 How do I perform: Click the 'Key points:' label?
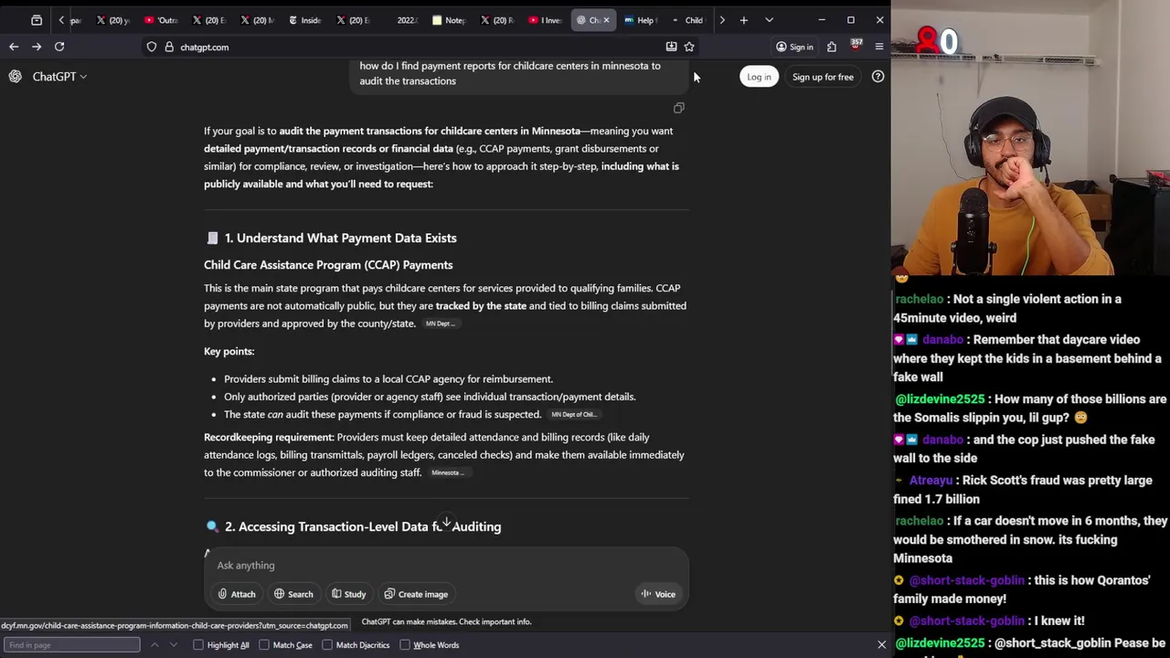point(229,351)
